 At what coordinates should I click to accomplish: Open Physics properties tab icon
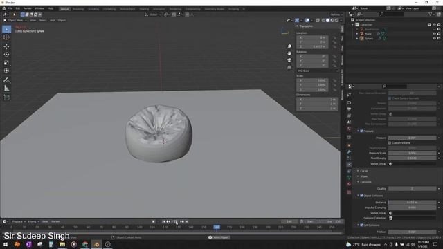[x=349, y=165]
